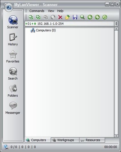Open file with yellow folder icon

pyautogui.click(x=67, y=17)
